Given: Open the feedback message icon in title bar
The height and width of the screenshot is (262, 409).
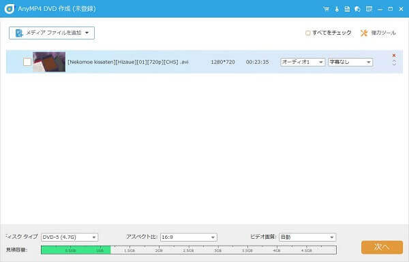Looking at the screenshot, I should 369,9.
